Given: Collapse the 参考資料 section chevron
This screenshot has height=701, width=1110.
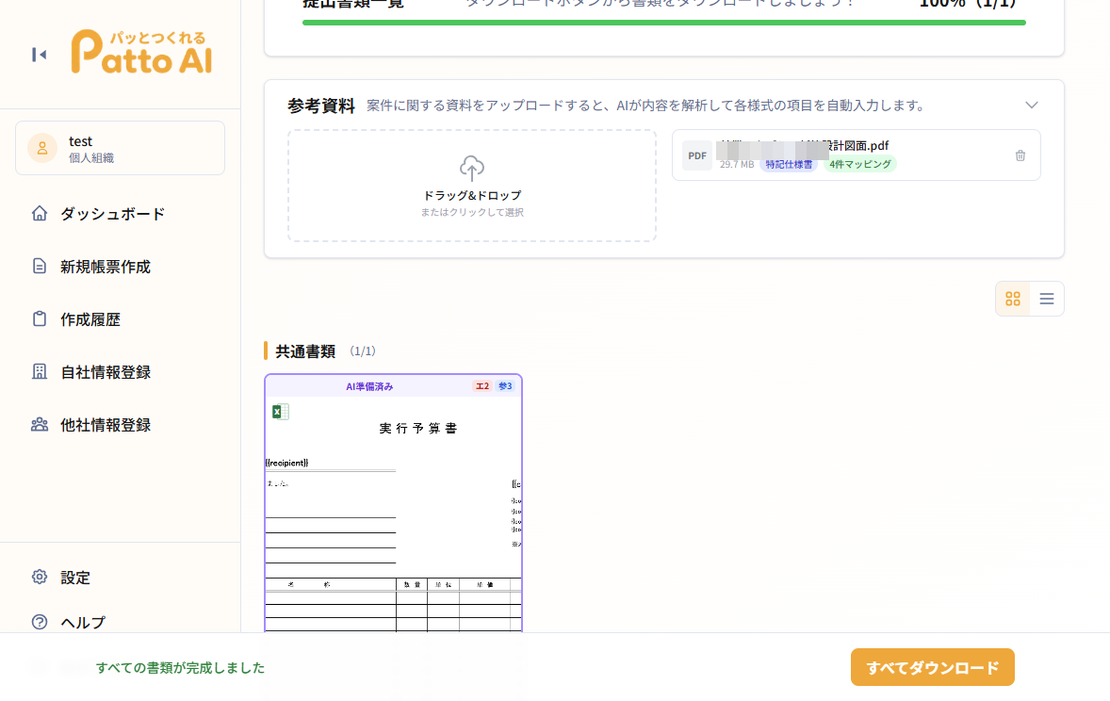Looking at the screenshot, I should click(x=1032, y=105).
